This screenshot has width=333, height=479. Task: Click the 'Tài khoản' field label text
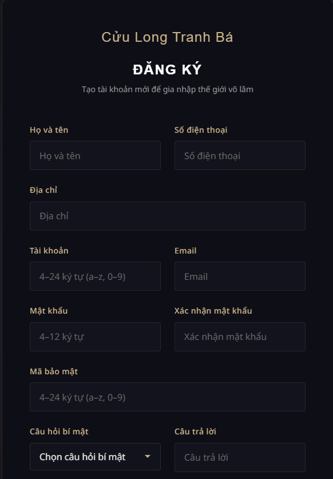click(x=49, y=251)
